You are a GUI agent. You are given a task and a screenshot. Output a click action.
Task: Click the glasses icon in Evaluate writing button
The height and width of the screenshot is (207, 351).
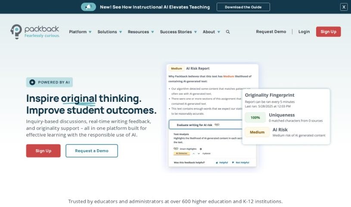point(217,125)
